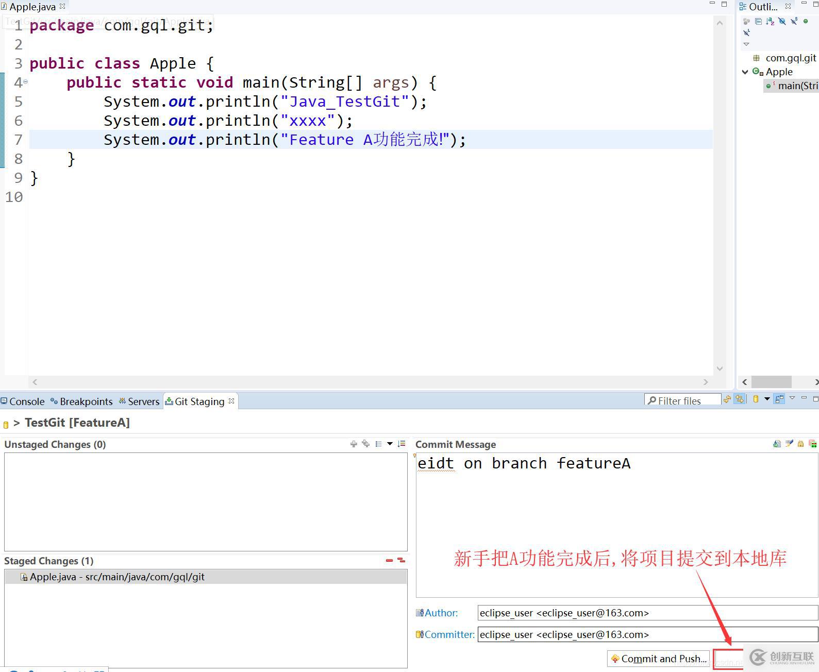Click the yellow repository switch icon
Viewport: 819px width, 672px height.
point(756,399)
